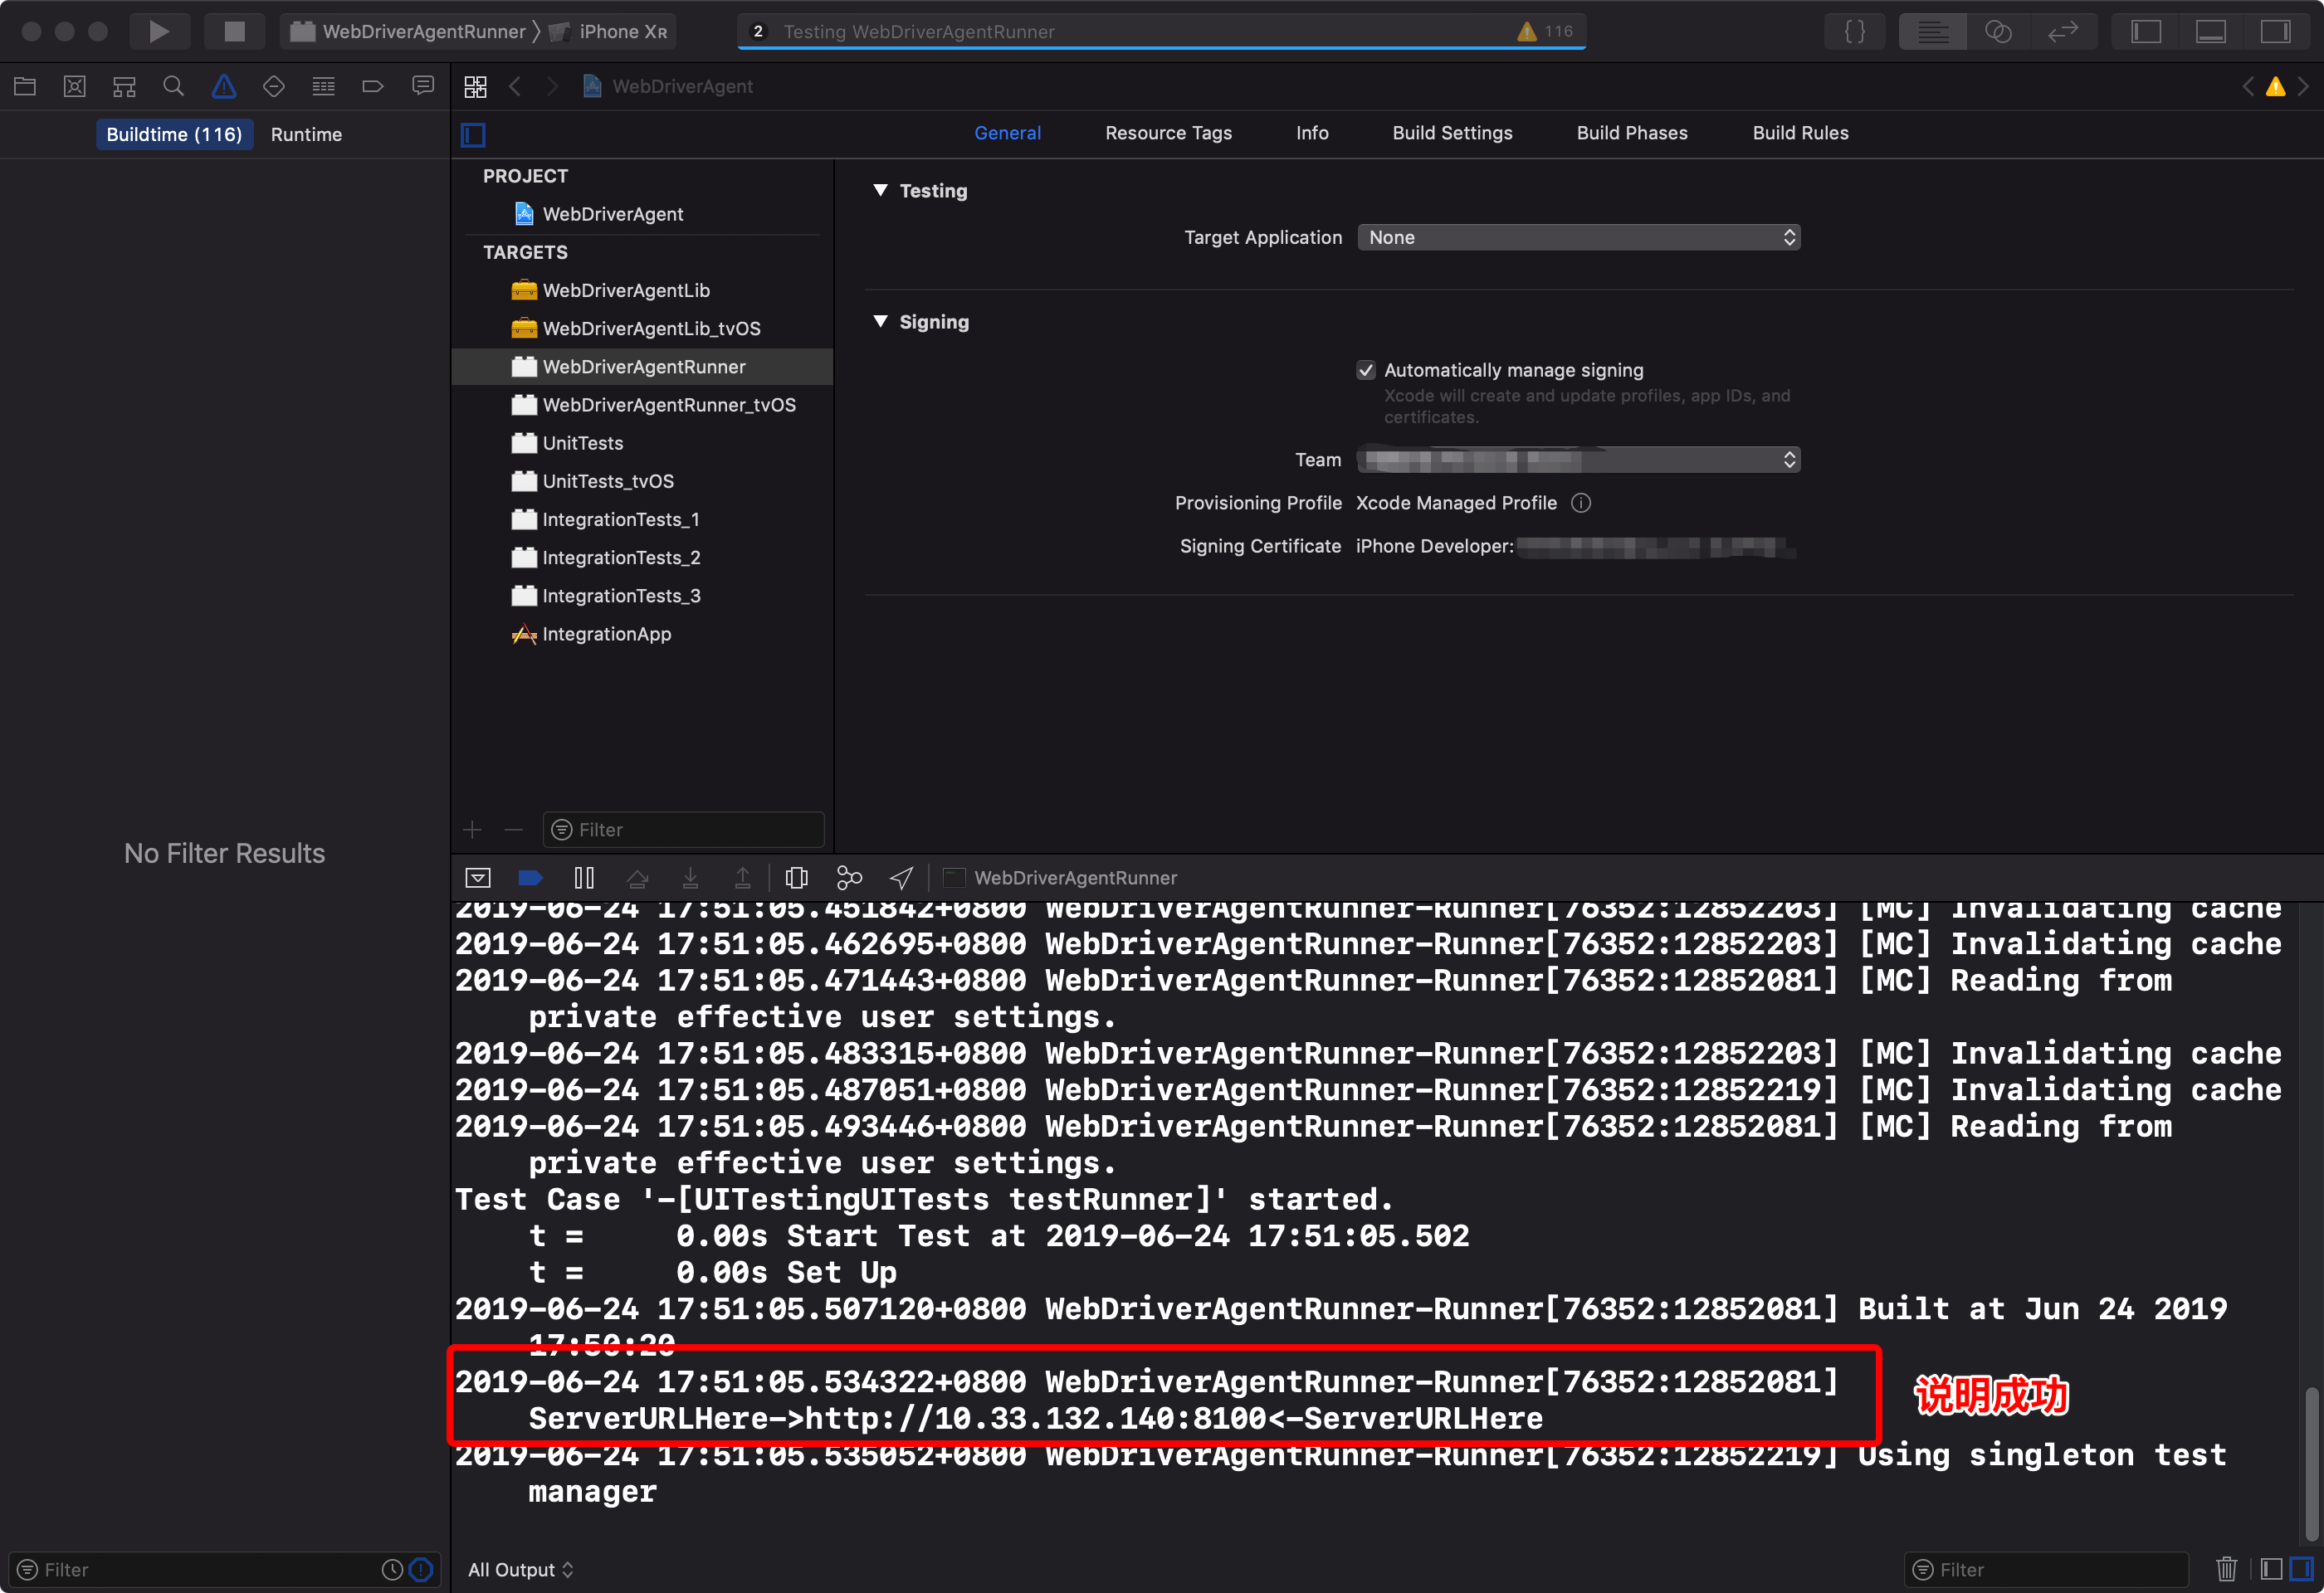
Task: Open the issue navigator warning icon
Action: pyautogui.click(x=224, y=87)
